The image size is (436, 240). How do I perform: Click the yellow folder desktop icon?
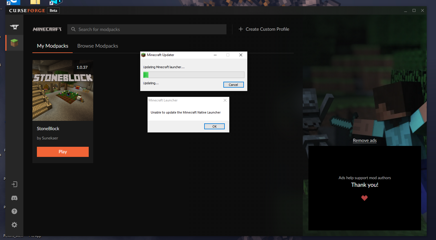point(35,2)
